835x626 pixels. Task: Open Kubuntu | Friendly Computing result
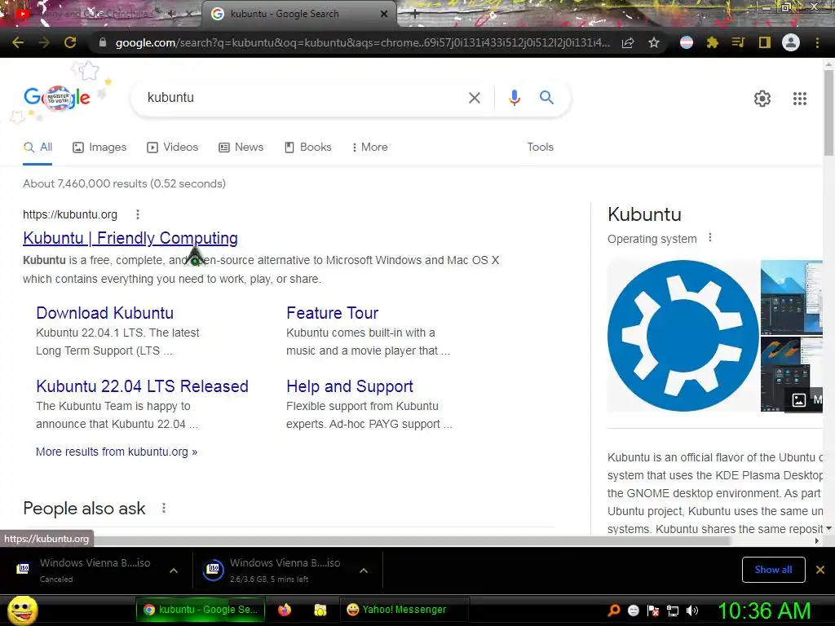tap(130, 238)
